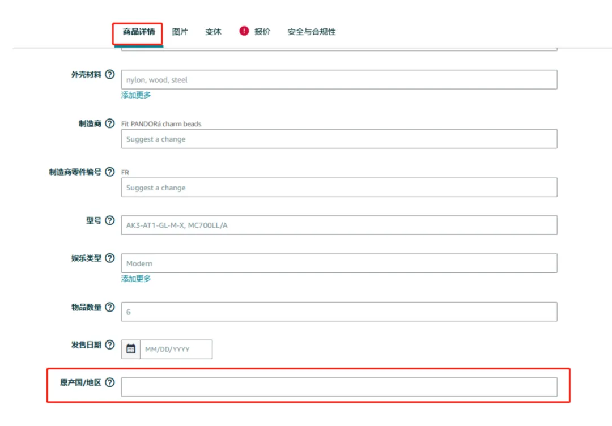This screenshot has height=426, width=612.
Task: Open help tooltip for 制造商零件编号
Action: 110,172
